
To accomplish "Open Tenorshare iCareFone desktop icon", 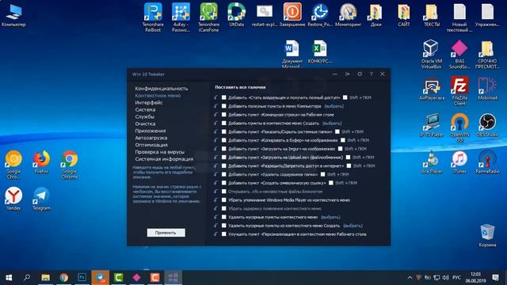I will [208, 17].
